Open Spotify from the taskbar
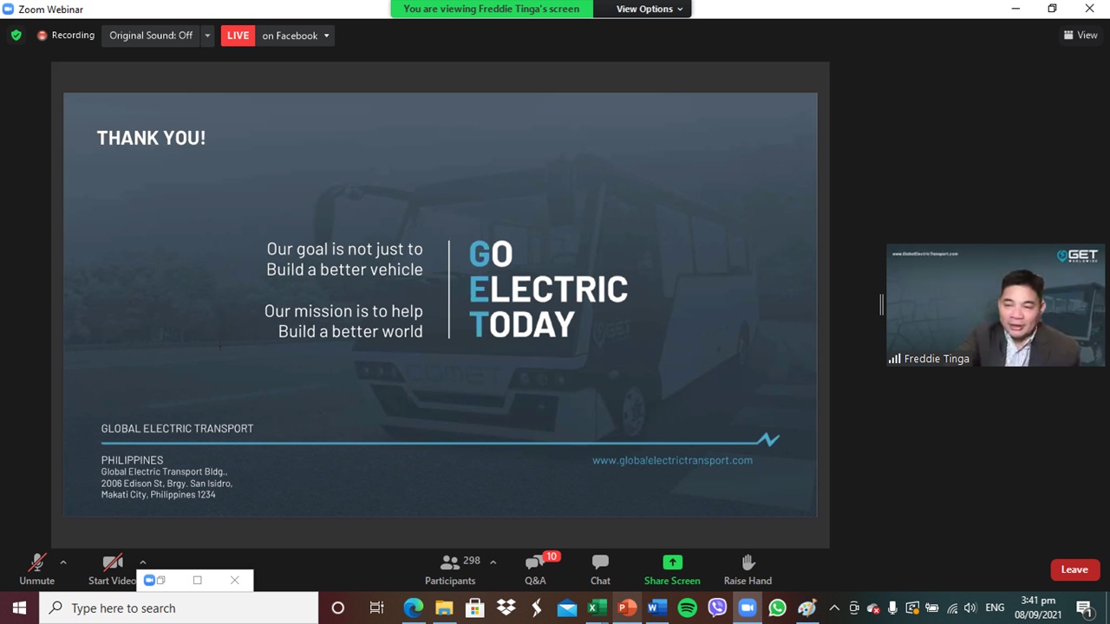The width and height of the screenshot is (1110, 624). click(x=687, y=608)
